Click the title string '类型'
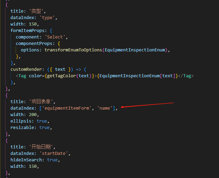Image resolution: width=219 pixels, height=178 pixels. click(36, 11)
